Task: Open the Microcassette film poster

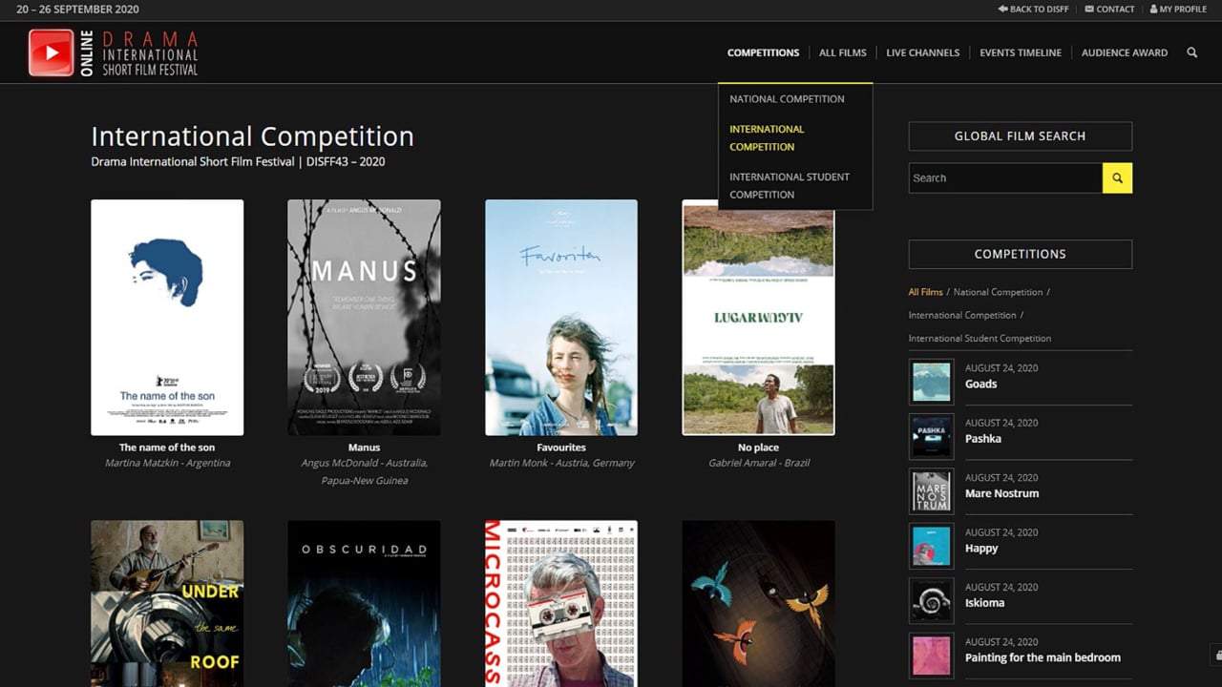Action: pos(561,603)
